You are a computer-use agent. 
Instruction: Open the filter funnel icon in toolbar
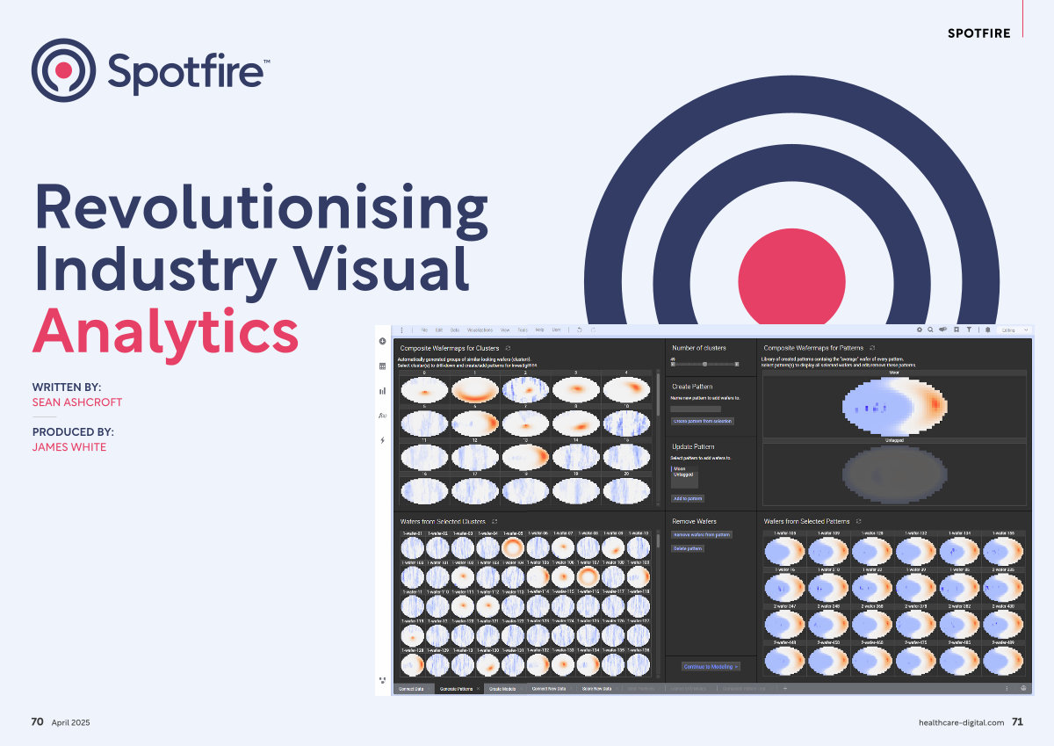[x=968, y=330]
